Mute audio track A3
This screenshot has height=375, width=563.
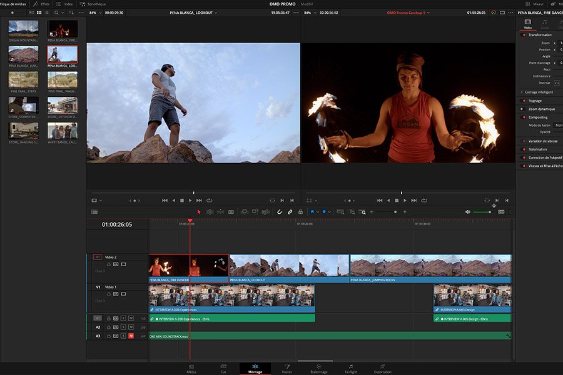[x=131, y=336]
